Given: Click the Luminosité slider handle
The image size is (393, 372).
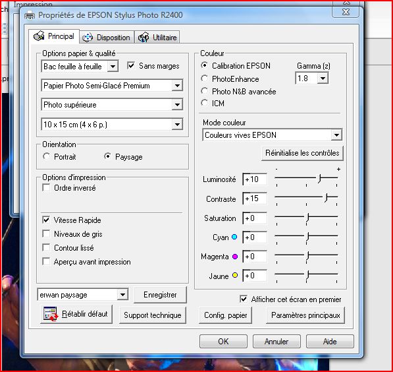Looking at the screenshot, I should [x=319, y=178].
